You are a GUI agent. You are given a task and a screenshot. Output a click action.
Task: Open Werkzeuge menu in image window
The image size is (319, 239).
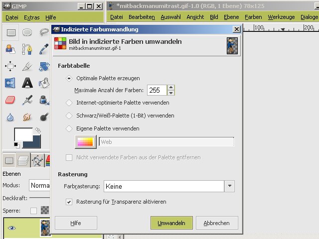pyautogui.click(x=281, y=17)
